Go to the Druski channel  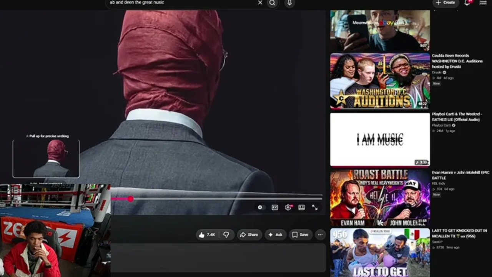pos(437,72)
